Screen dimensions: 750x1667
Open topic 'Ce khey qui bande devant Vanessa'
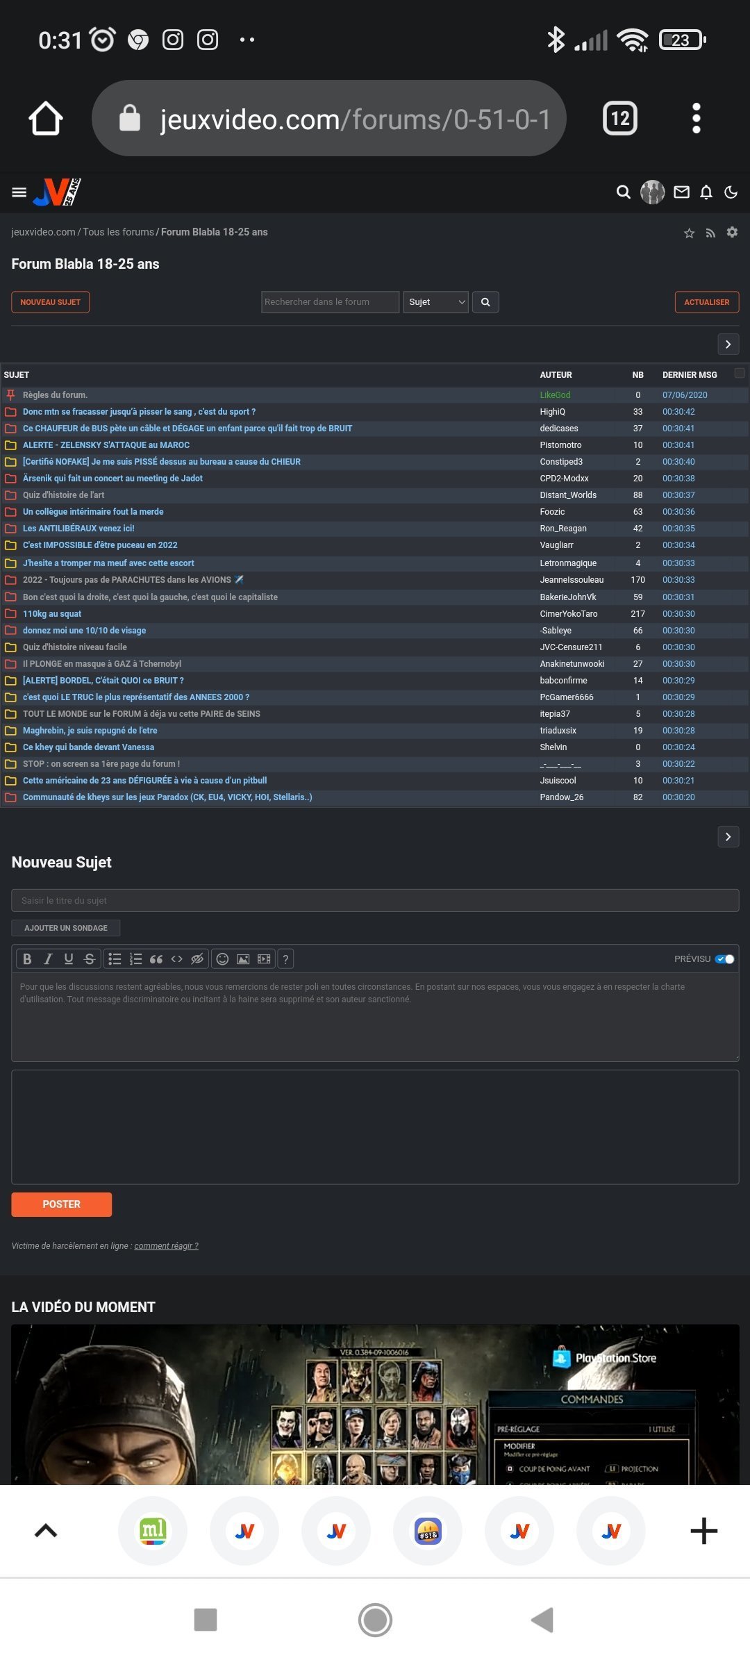pos(88,747)
